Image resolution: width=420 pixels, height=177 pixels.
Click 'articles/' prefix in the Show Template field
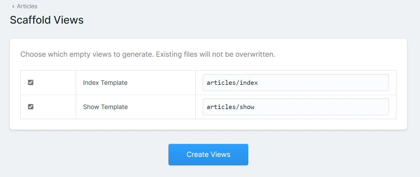point(222,107)
